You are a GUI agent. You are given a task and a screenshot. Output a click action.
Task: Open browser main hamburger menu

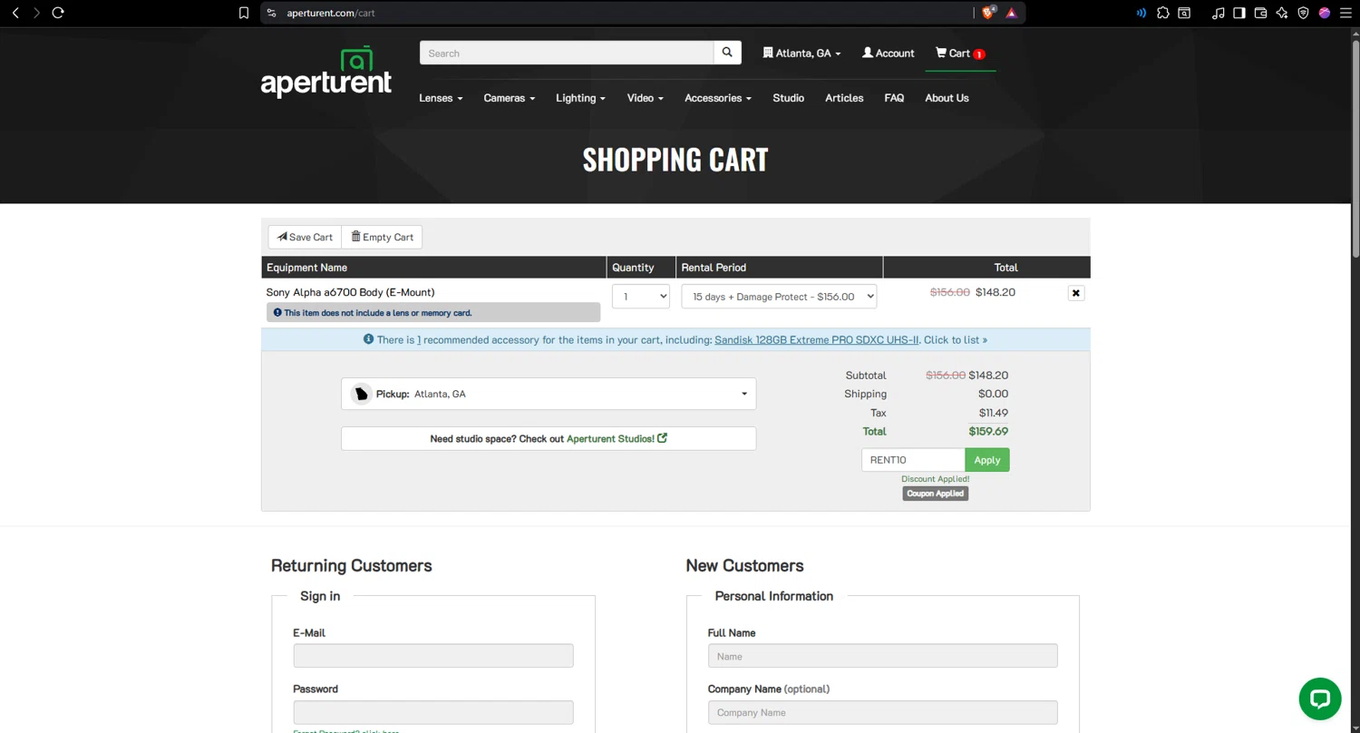[x=1345, y=13]
